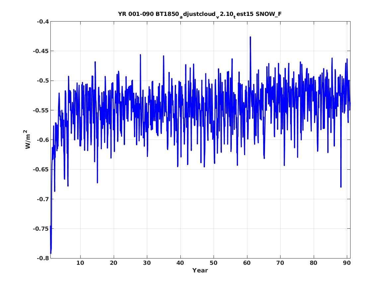Click the -0.7 y-axis tick label

coord(43,199)
